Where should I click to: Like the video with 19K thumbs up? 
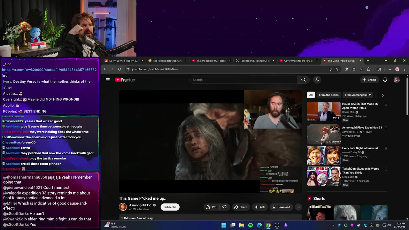pos(211,207)
